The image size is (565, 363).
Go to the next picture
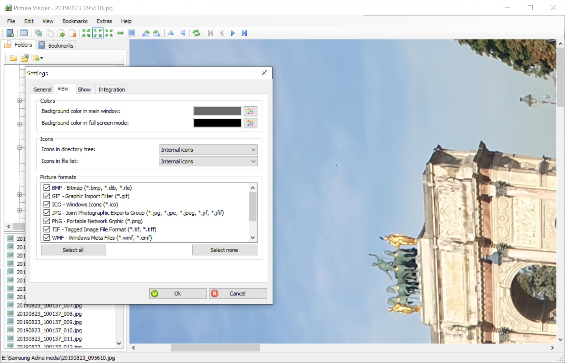233,33
